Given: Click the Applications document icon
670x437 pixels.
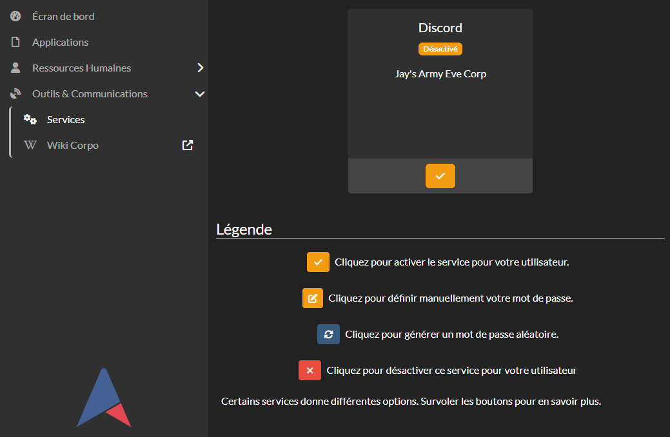Looking at the screenshot, I should [15, 42].
